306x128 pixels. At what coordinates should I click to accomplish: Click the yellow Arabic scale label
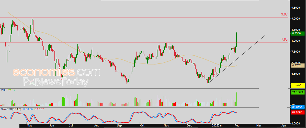point(298,85)
